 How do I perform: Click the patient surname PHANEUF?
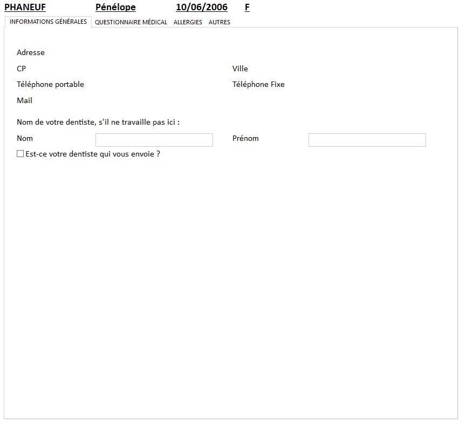pos(25,7)
